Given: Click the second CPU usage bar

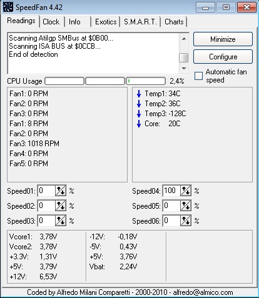Looking at the screenshot, I should point(105,81).
